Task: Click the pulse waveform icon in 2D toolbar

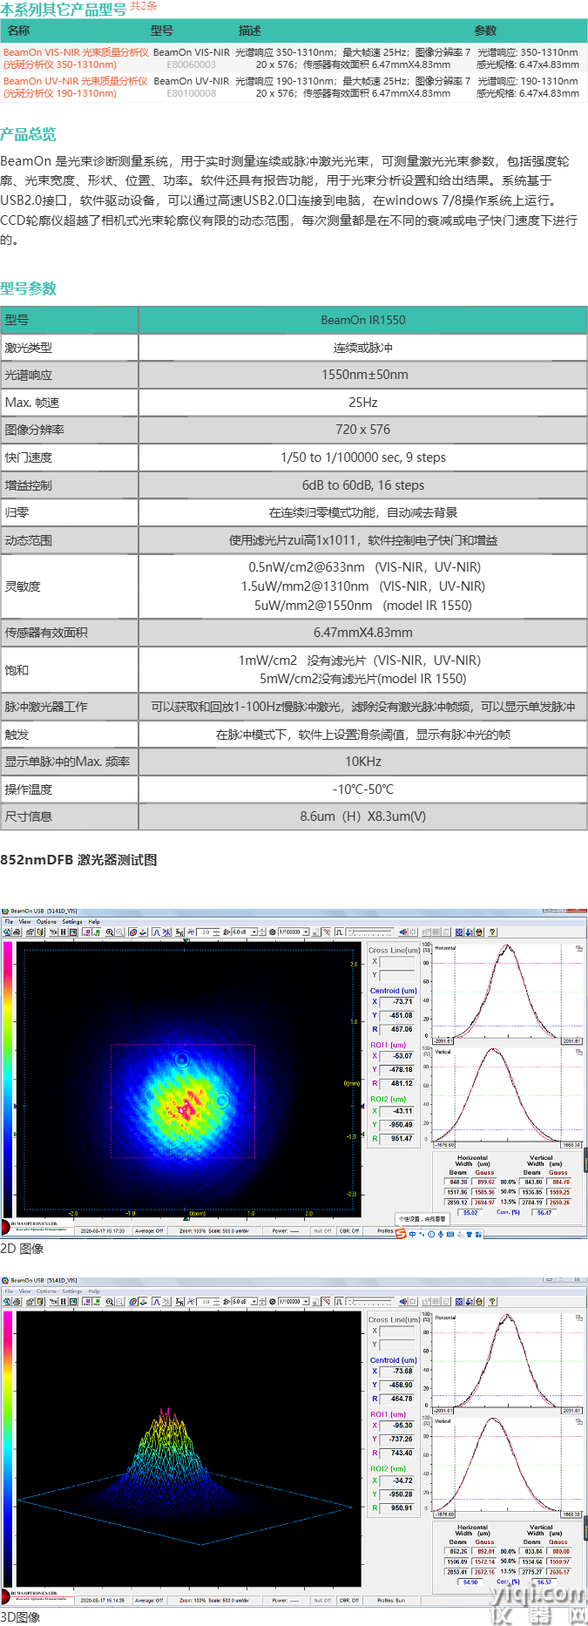Action: tap(339, 932)
